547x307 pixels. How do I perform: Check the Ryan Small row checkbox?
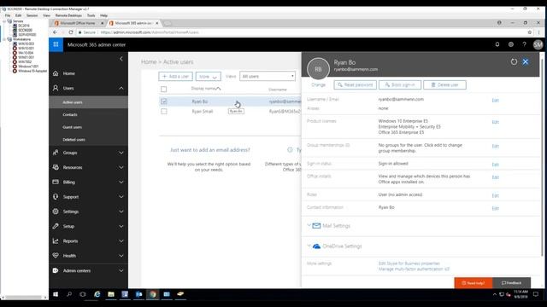tap(163, 112)
